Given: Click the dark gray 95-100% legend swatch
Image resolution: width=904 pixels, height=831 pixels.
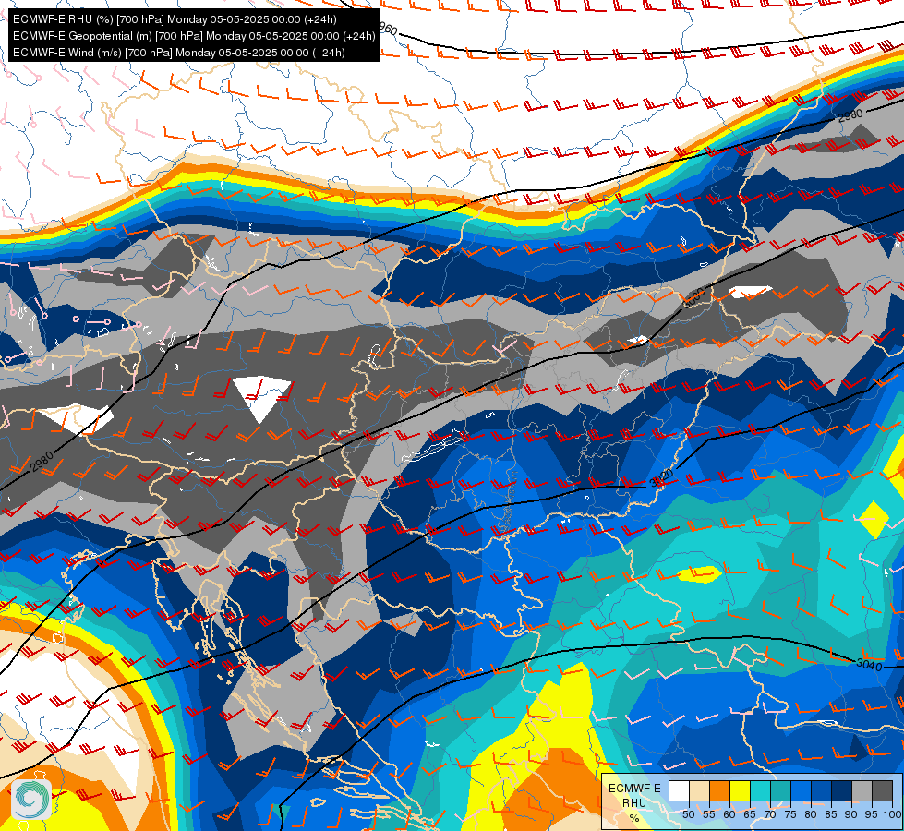Looking at the screenshot, I should click(x=882, y=790).
